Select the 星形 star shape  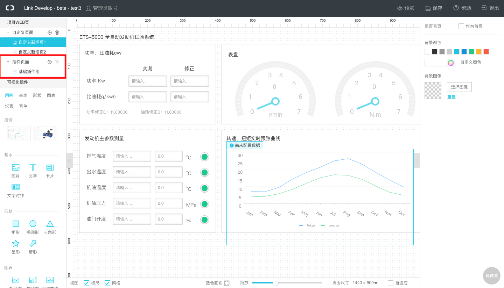pyautogui.click(x=16, y=243)
